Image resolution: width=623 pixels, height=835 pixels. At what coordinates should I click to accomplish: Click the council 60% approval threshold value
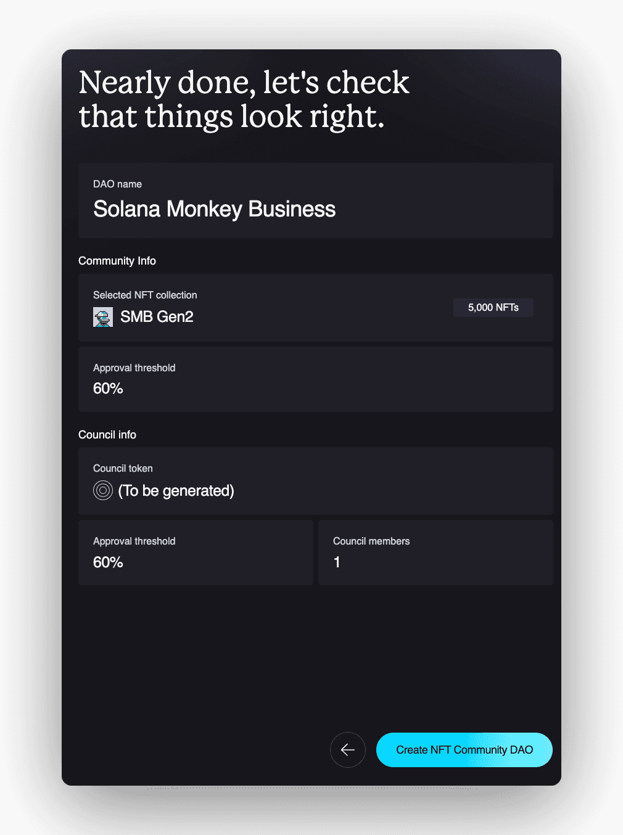click(108, 562)
